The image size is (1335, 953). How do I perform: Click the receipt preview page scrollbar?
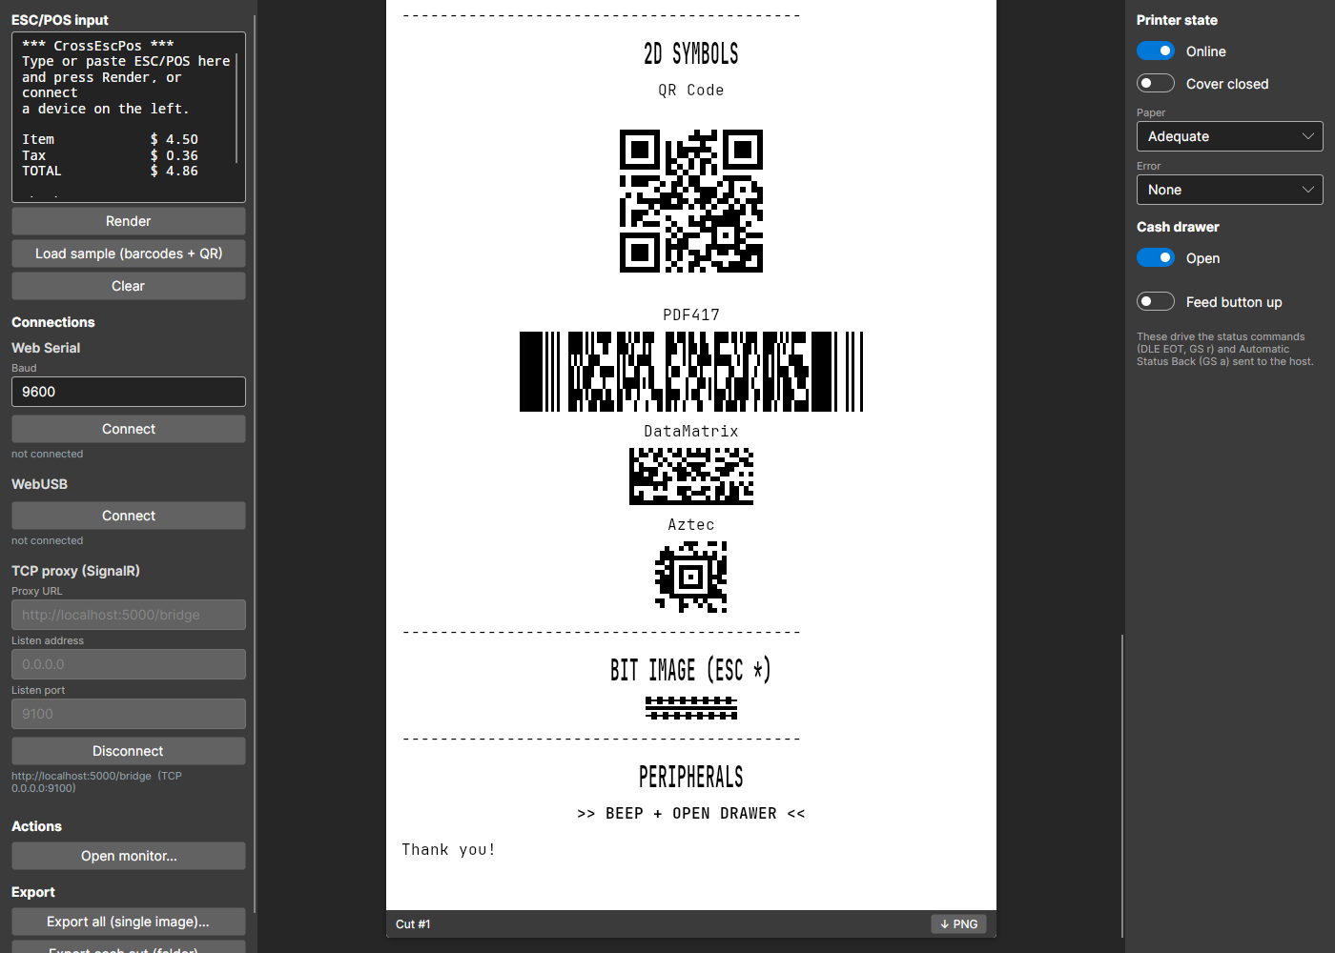[x=1122, y=786]
